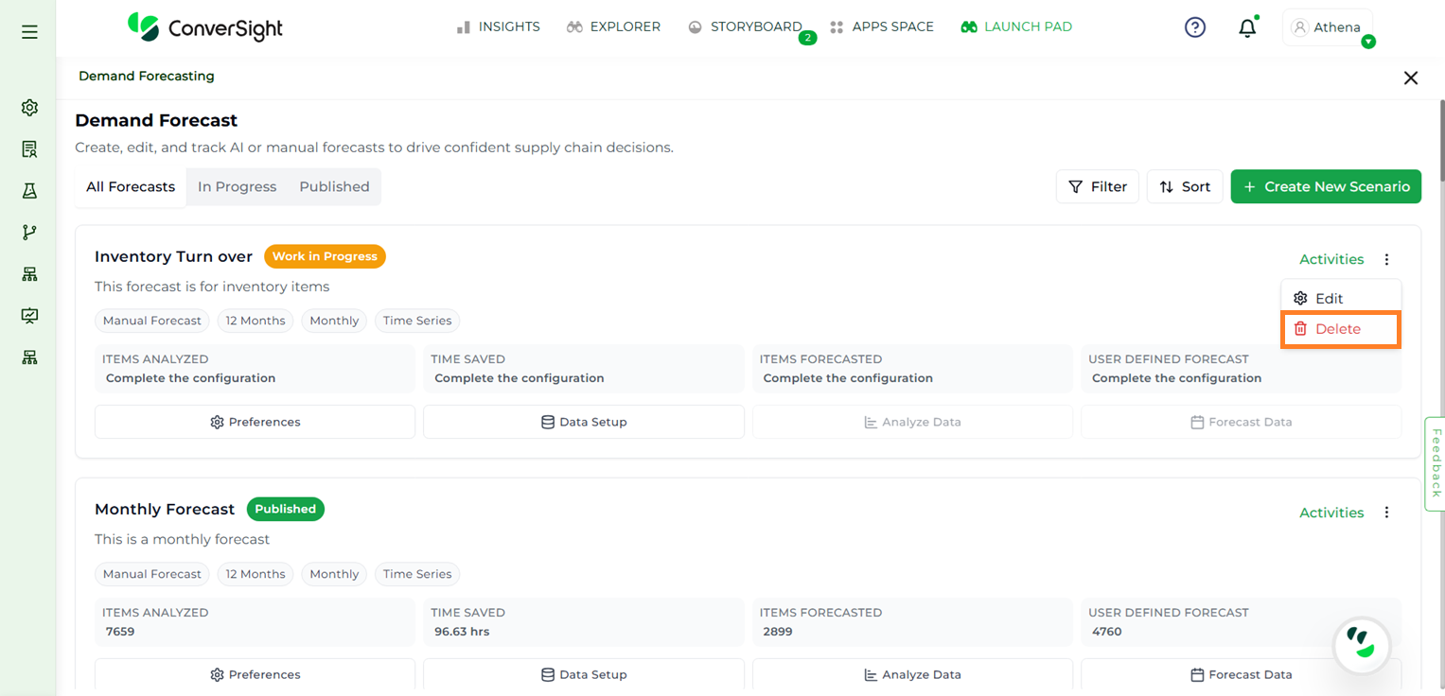This screenshot has height=696, width=1445.
Task: Click the ConverSight chatbot floating icon
Action: [1361, 646]
